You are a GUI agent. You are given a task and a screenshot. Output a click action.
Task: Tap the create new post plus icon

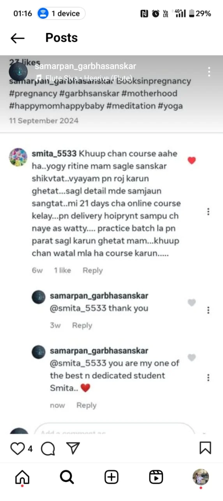point(111,477)
